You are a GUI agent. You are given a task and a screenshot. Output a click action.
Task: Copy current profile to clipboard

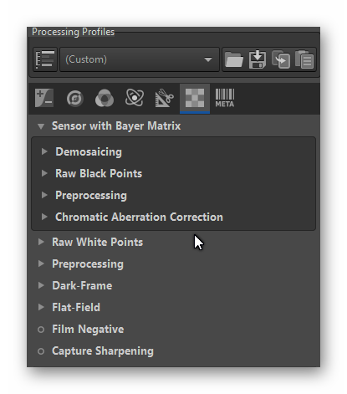[x=281, y=59]
